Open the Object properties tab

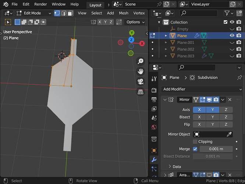tap(154, 151)
